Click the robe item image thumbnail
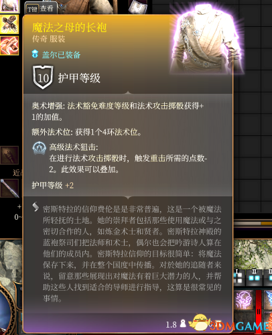The width and height of the screenshot is (272, 335). pos(207,38)
